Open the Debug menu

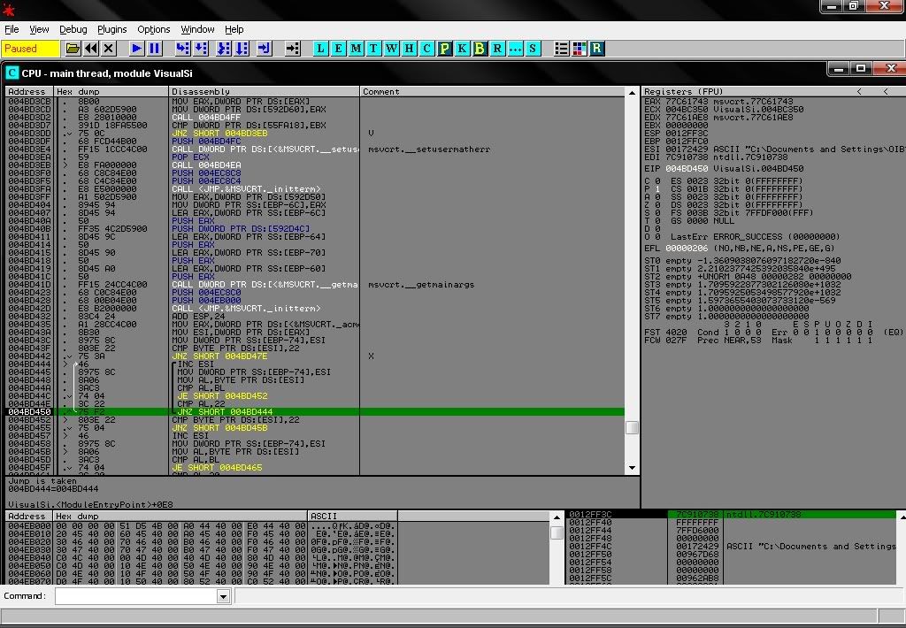click(73, 29)
